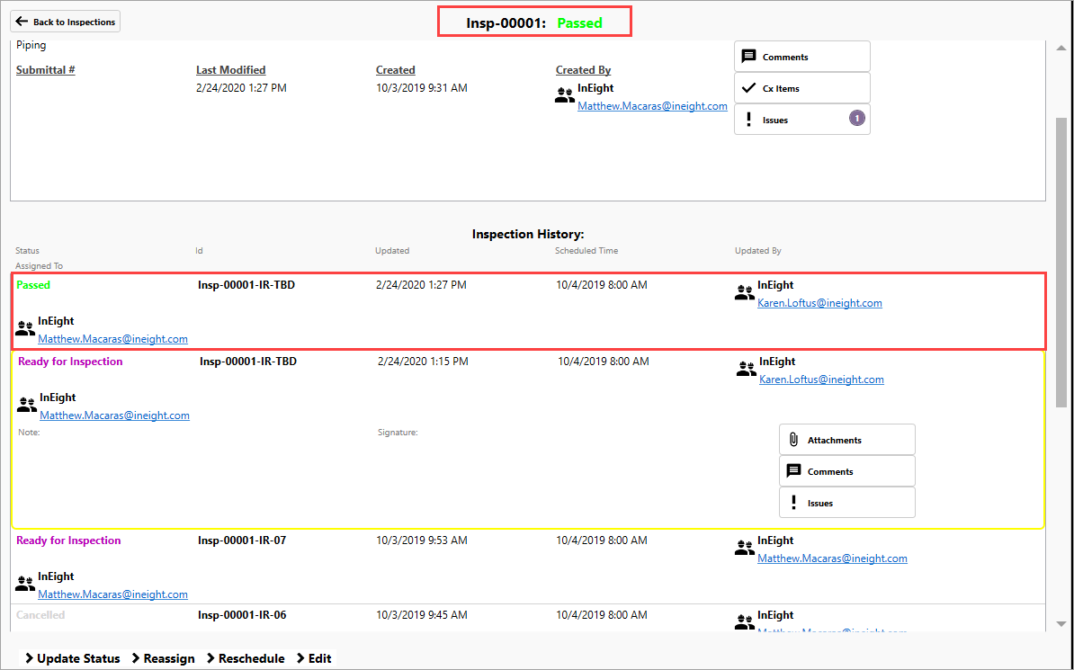
Task: Open Issues in the highlighted history row
Action: [846, 503]
